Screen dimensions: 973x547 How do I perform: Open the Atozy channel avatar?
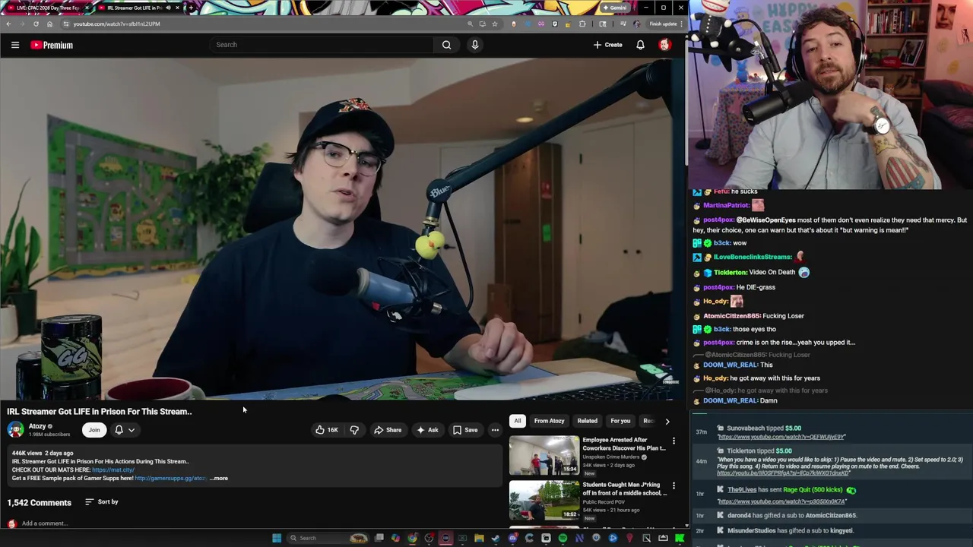pos(15,430)
